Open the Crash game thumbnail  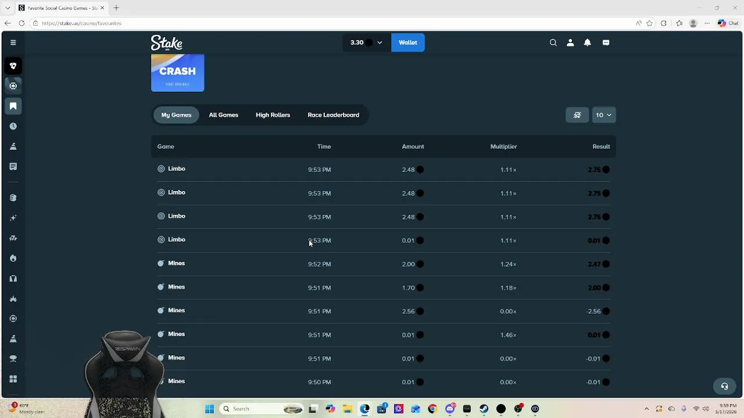(x=177, y=73)
